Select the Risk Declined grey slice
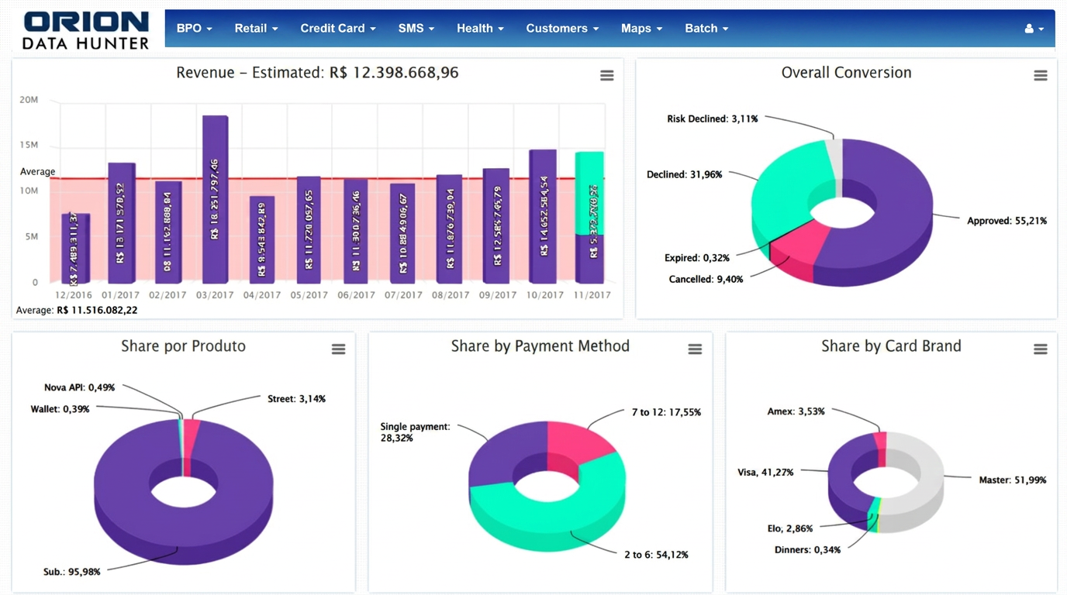 (x=834, y=159)
